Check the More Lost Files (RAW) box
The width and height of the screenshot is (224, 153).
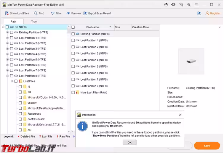(73, 92)
